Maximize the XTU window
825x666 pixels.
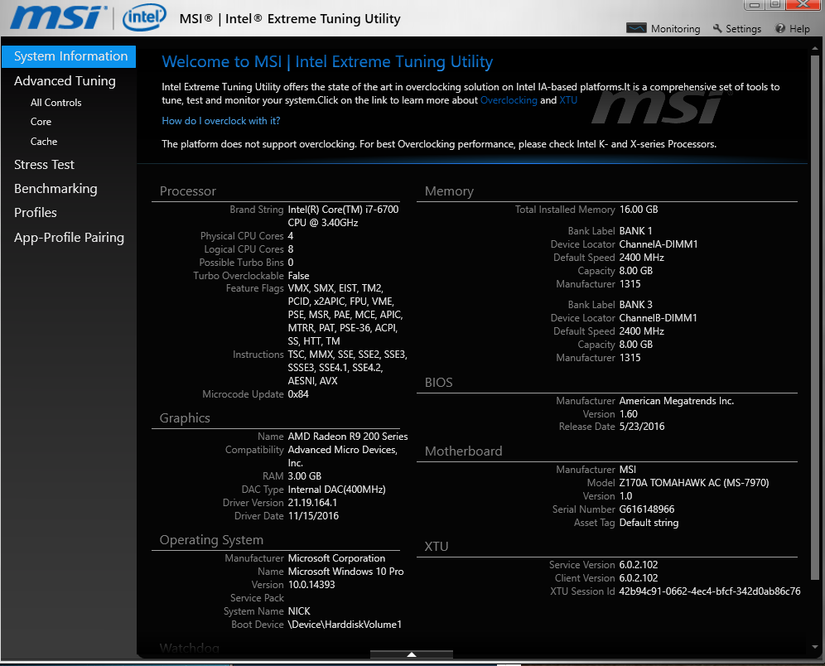[774, 5]
